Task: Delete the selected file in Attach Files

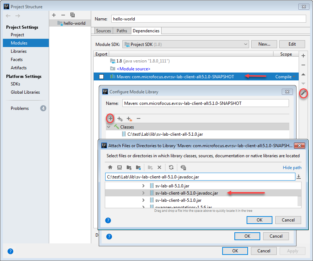Action: tap(159, 167)
